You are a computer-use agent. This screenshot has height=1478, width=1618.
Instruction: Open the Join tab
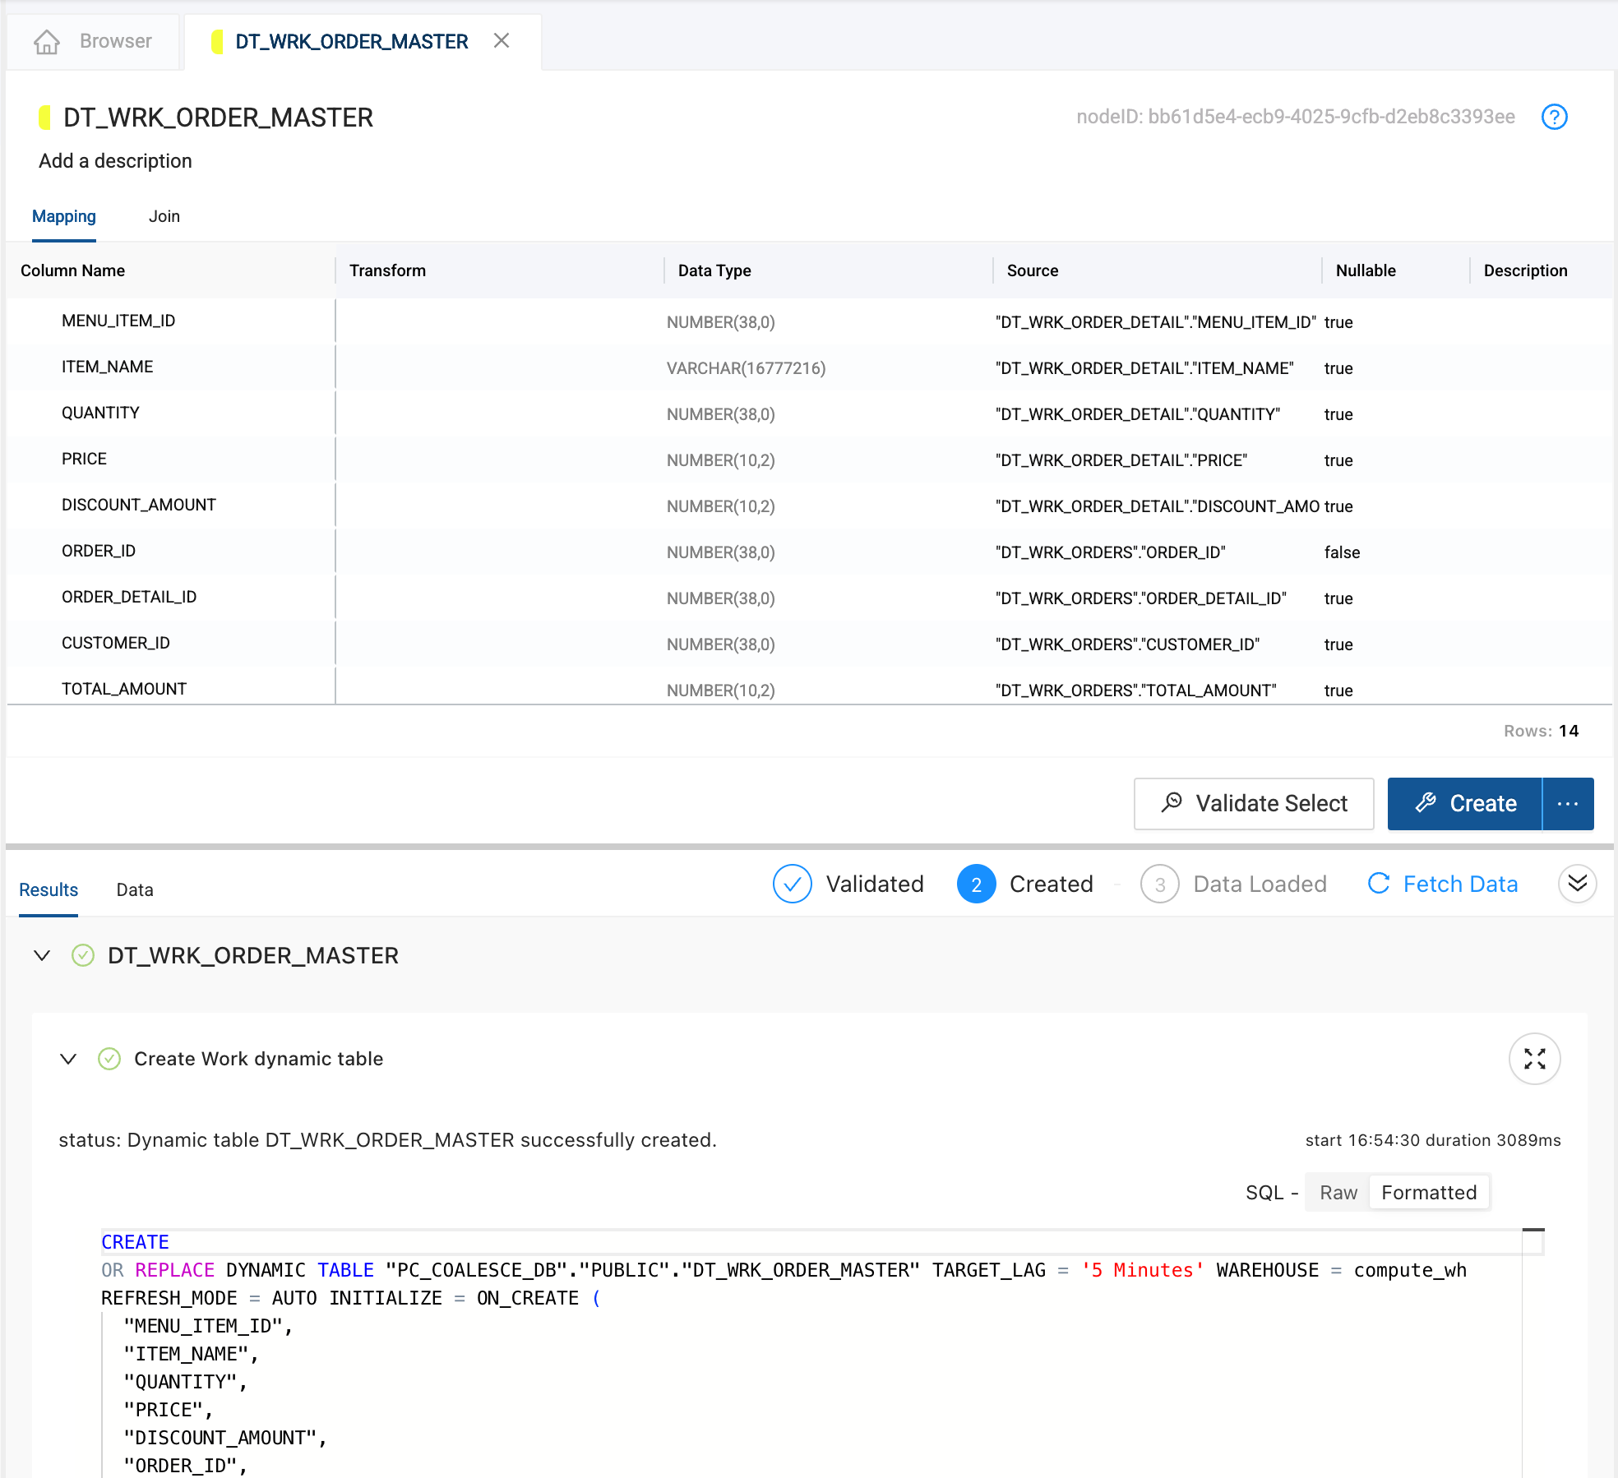(164, 216)
